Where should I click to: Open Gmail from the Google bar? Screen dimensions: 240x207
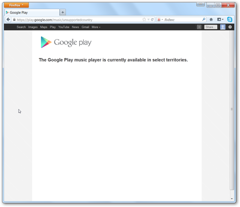tap(85, 27)
